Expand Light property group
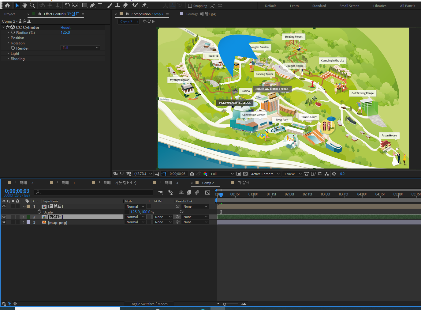The image size is (421, 310). [8, 53]
